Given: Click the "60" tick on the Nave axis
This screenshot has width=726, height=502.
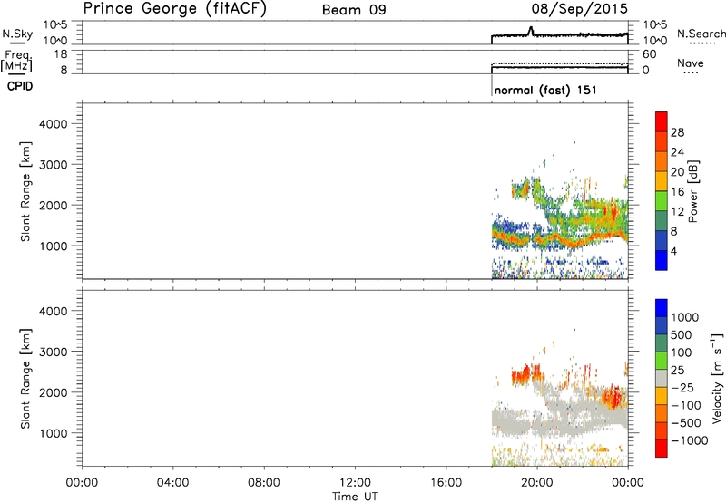Looking at the screenshot, I should [649, 54].
